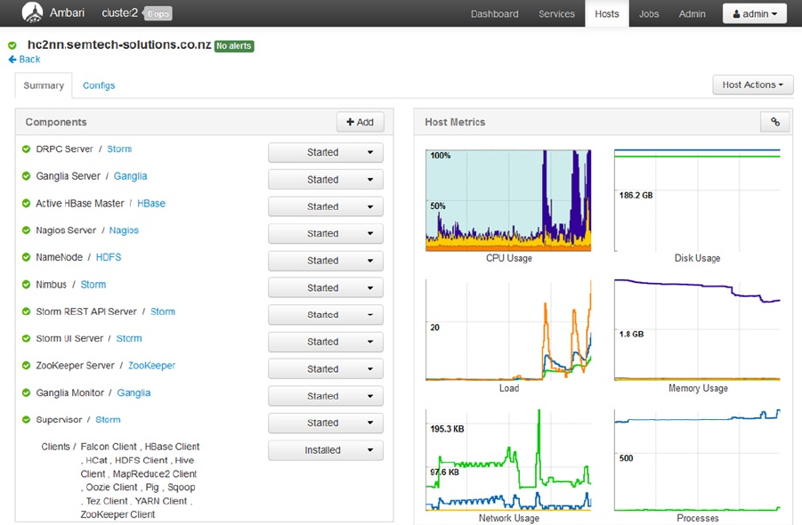802x525 pixels.
Task: Click the Processes graph
Action: (697, 459)
